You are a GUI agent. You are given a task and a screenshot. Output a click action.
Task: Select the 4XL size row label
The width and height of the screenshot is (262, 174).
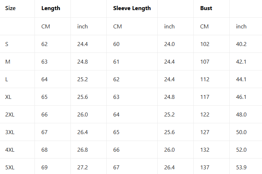coord(10,150)
